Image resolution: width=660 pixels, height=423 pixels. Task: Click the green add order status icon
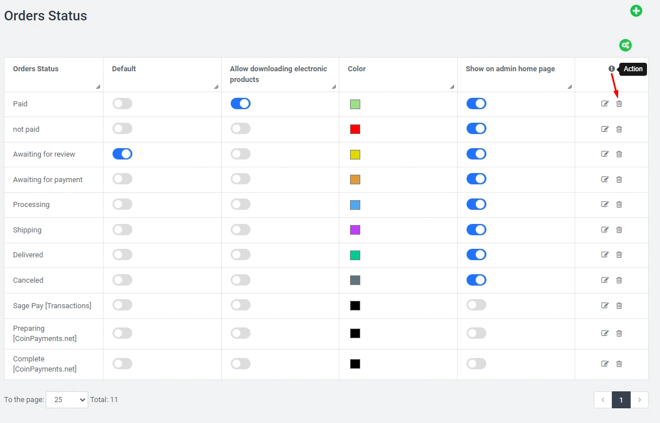pos(636,11)
